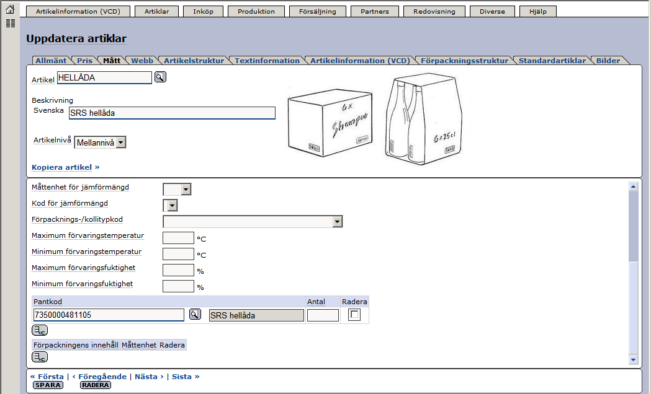Open Diverse menu
This screenshot has height=394, width=651.
(x=492, y=11)
